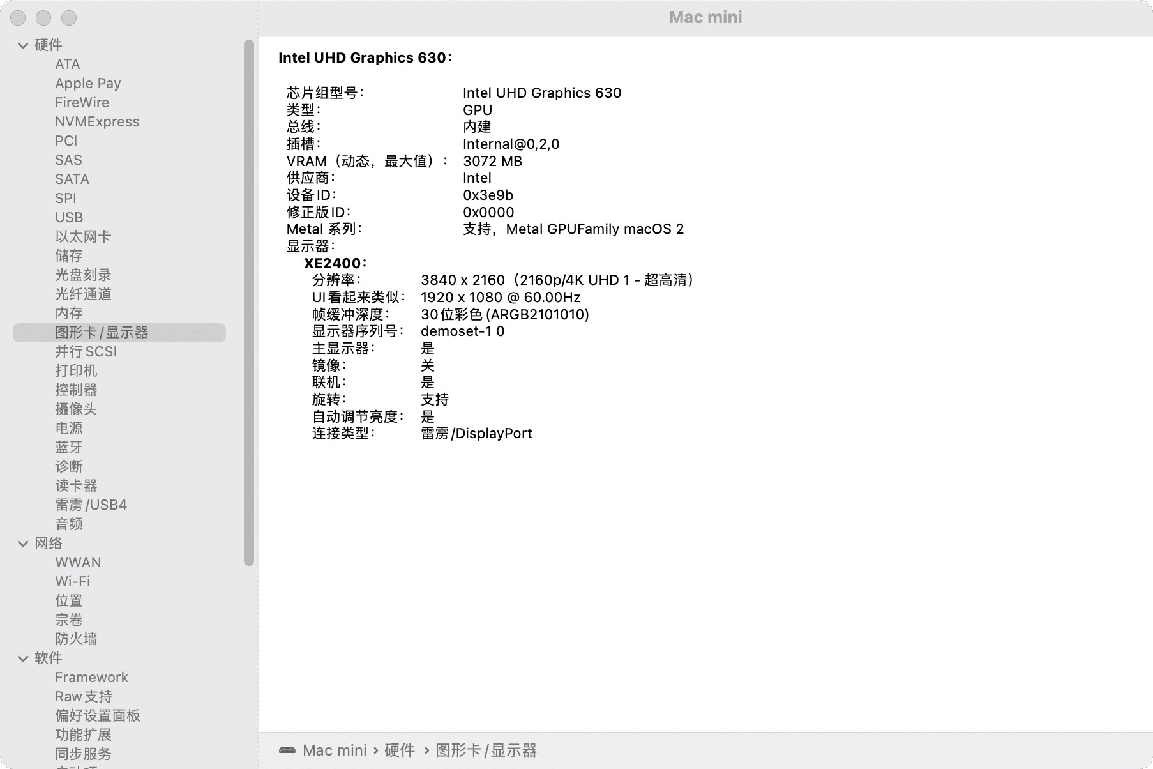Open the USB entry
Screen dimensions: 1153x769
pos(69,218)
